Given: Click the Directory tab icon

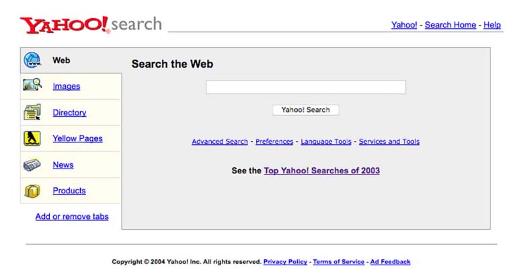Looking at the screenshot, I should click(x=32, y=112).
